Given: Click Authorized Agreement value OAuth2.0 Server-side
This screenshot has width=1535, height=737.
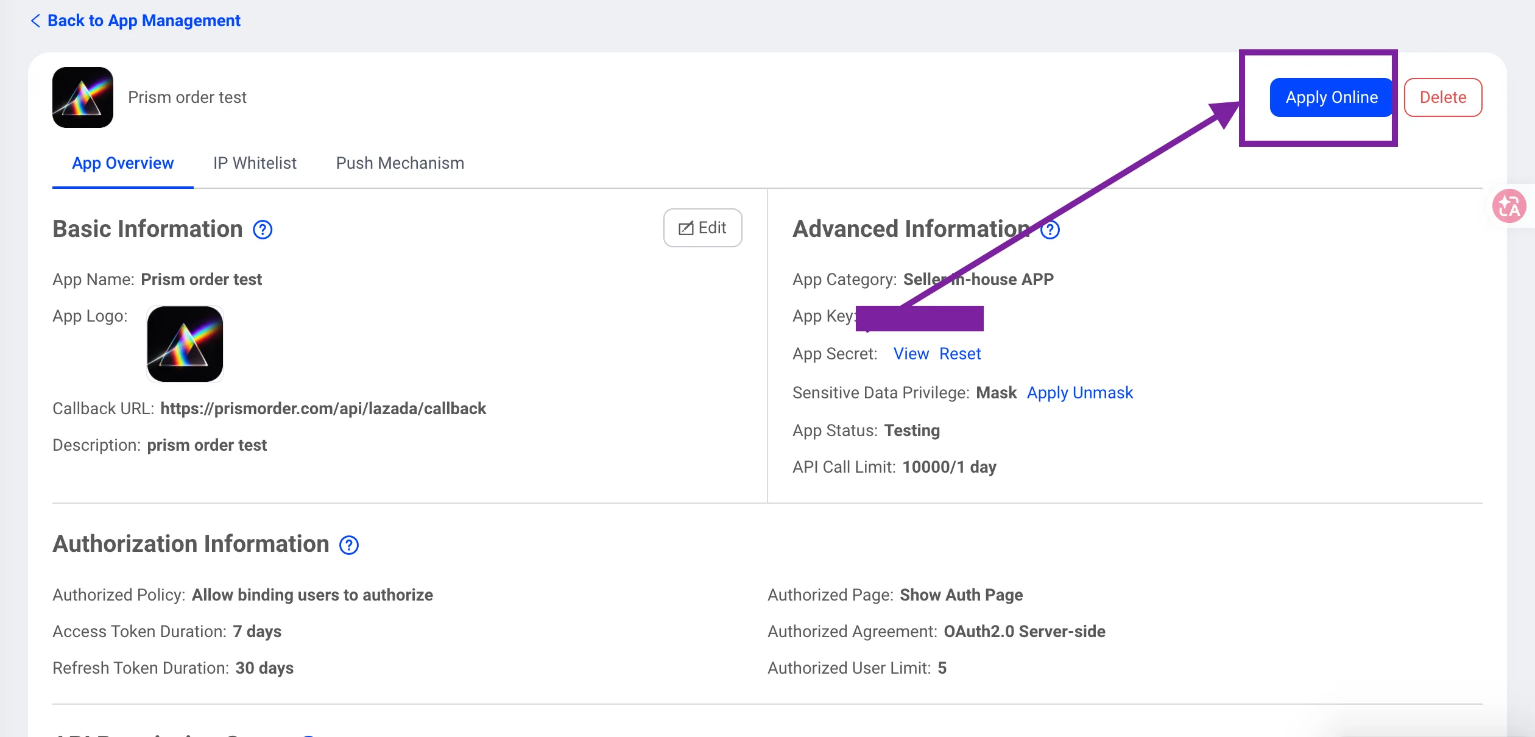Looking at the screenshot, I should click(1025, 632).
